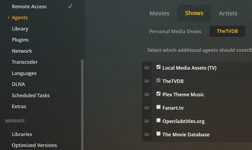252x150 pixels.
Task: Open the Artists tab
Action: click(x=228, y=14)
